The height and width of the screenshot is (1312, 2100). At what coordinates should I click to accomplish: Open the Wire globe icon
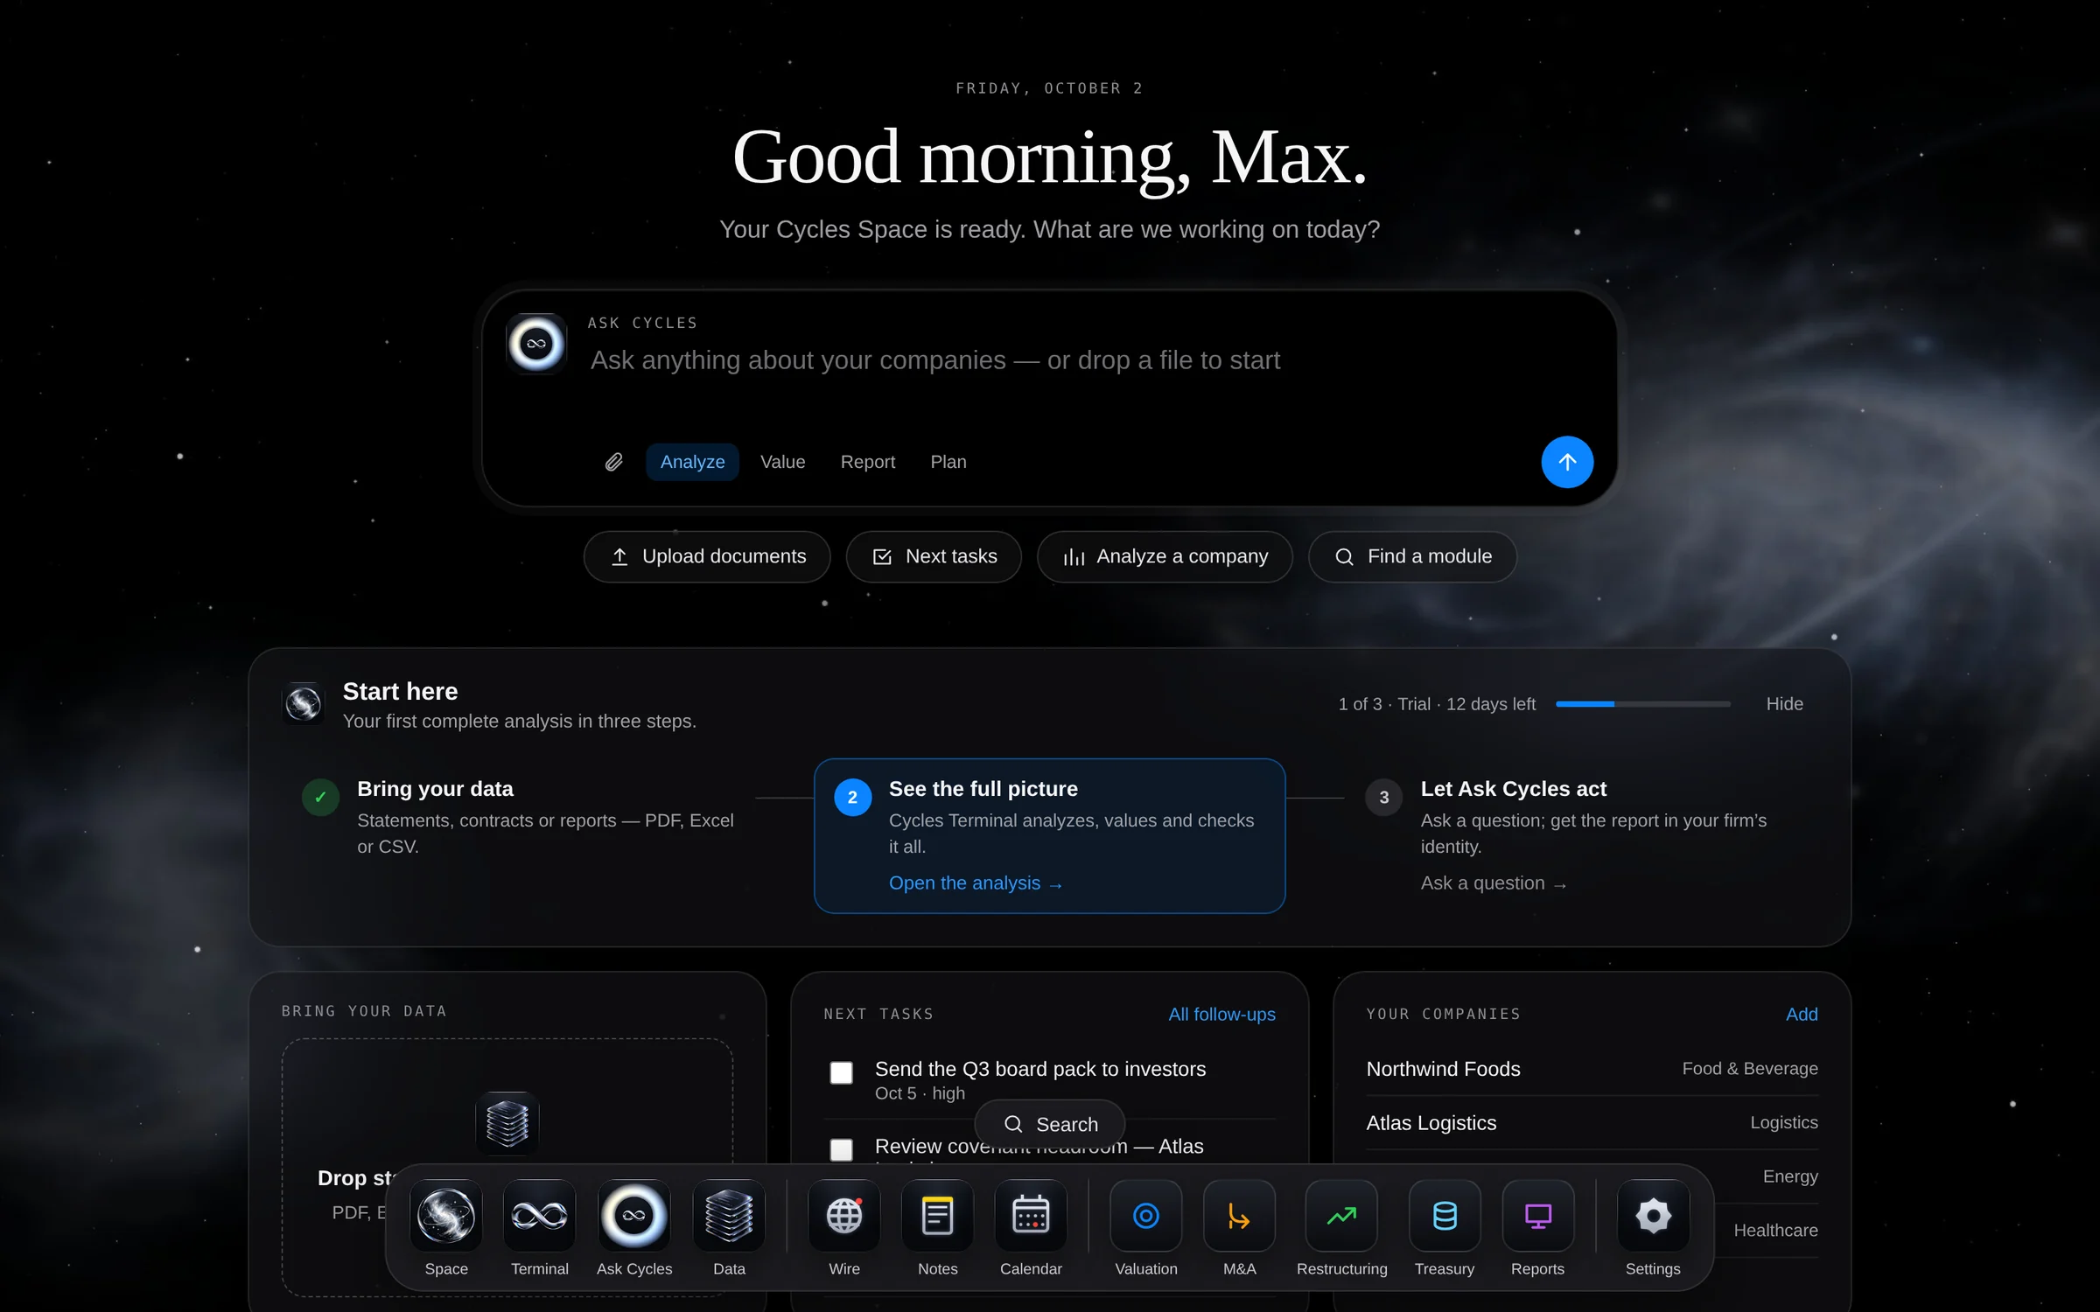844,1216
